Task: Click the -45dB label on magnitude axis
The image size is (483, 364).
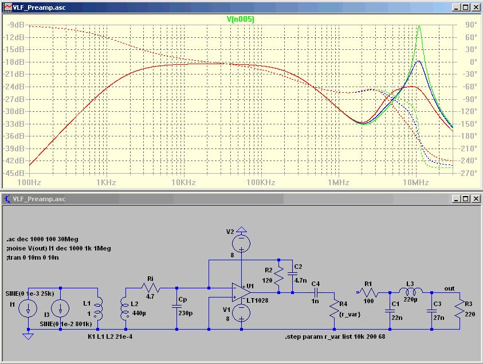Action: [x=14, y=173]
